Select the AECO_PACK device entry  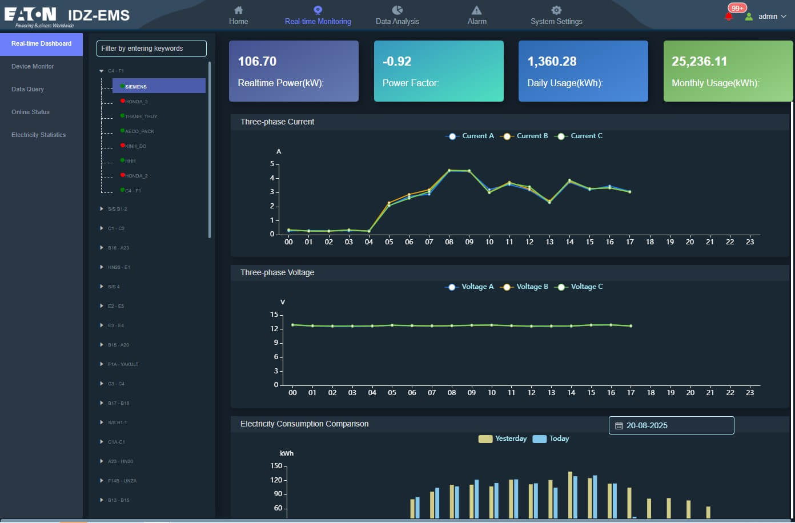pos(139,131)
